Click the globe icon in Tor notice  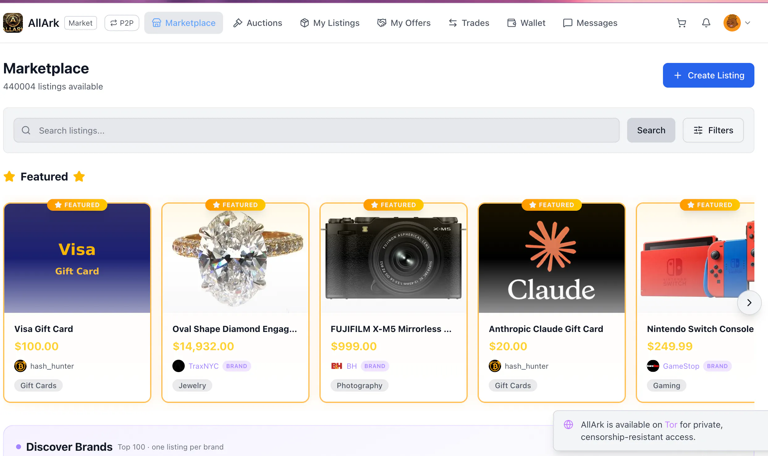click(568, 425)
